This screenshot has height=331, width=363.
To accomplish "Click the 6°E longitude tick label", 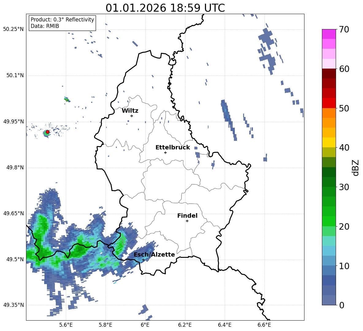I will [x=145, y=325].
